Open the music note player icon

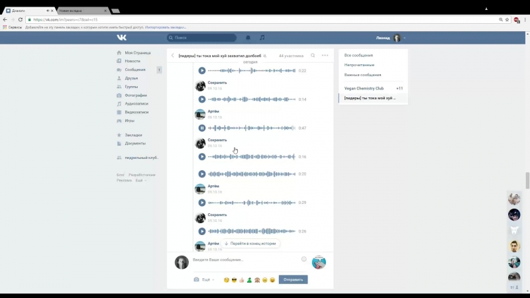262,38
